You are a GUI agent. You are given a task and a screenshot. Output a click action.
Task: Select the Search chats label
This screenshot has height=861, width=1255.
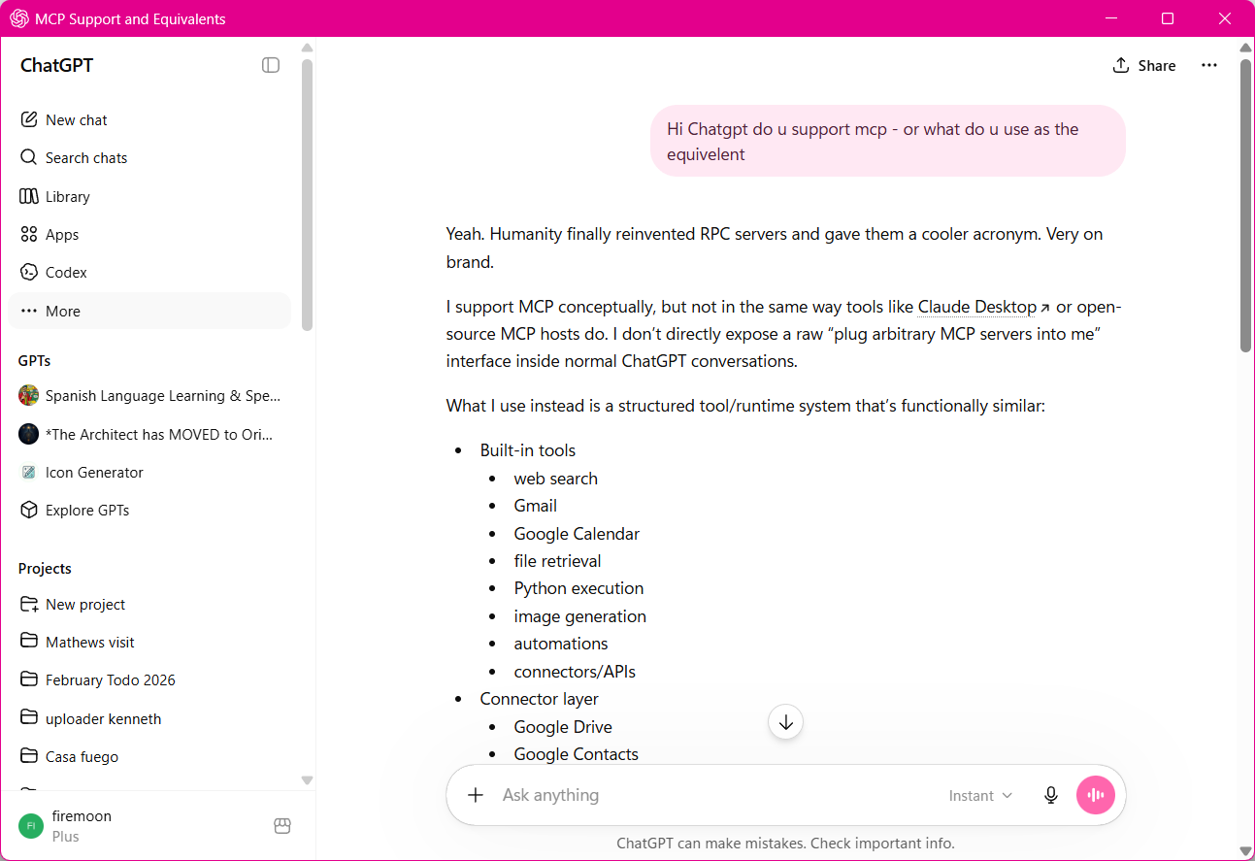point(86,157)
